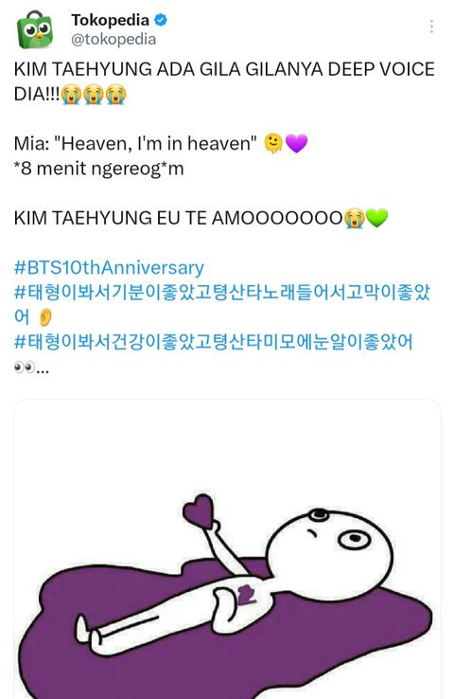Screen dimensions: 454x699
Task: Click the purple heart emoji after heaven
Action: pos(296,144)
